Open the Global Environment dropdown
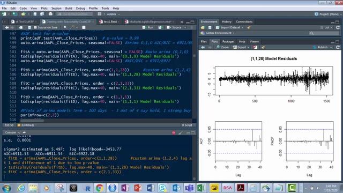The height and width of the screenshot is (193, 343). [218, 33]
